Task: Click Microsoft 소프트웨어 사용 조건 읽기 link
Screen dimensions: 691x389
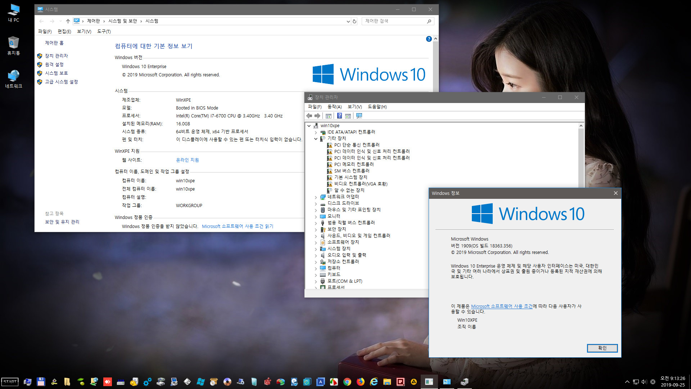Action: tap(238, 226)
